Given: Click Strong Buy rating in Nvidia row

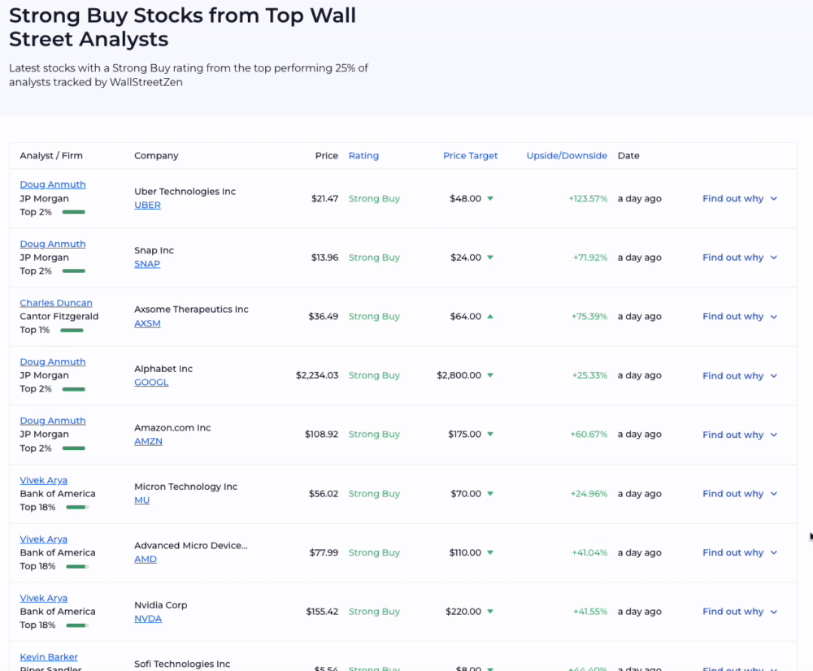Looking at the screenshot, I should (374, 612).
